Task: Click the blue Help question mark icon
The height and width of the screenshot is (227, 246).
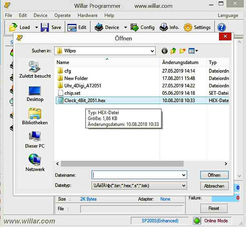Action: tap(221, 27)
